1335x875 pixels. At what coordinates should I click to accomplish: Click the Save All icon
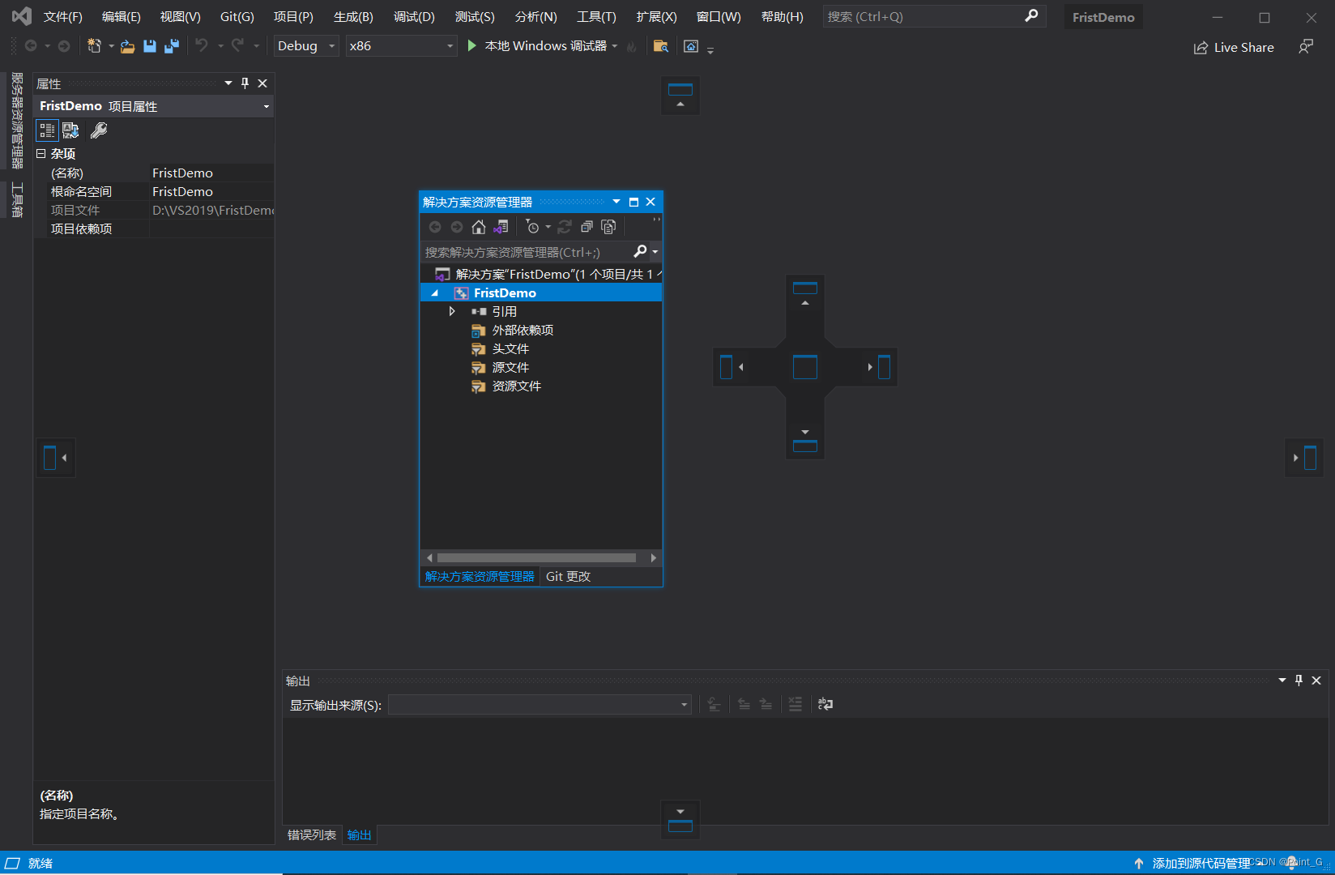tap(172, 47)
